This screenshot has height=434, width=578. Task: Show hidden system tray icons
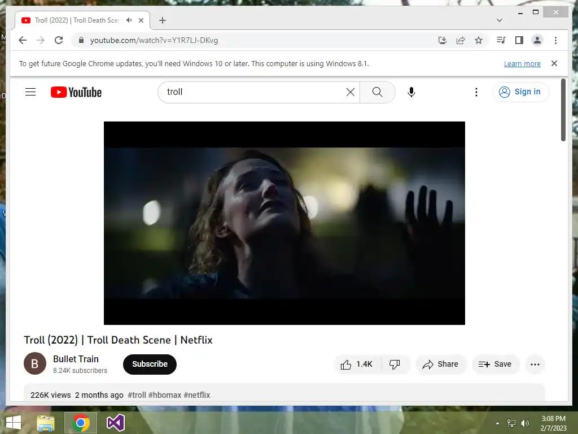[497, 423]
